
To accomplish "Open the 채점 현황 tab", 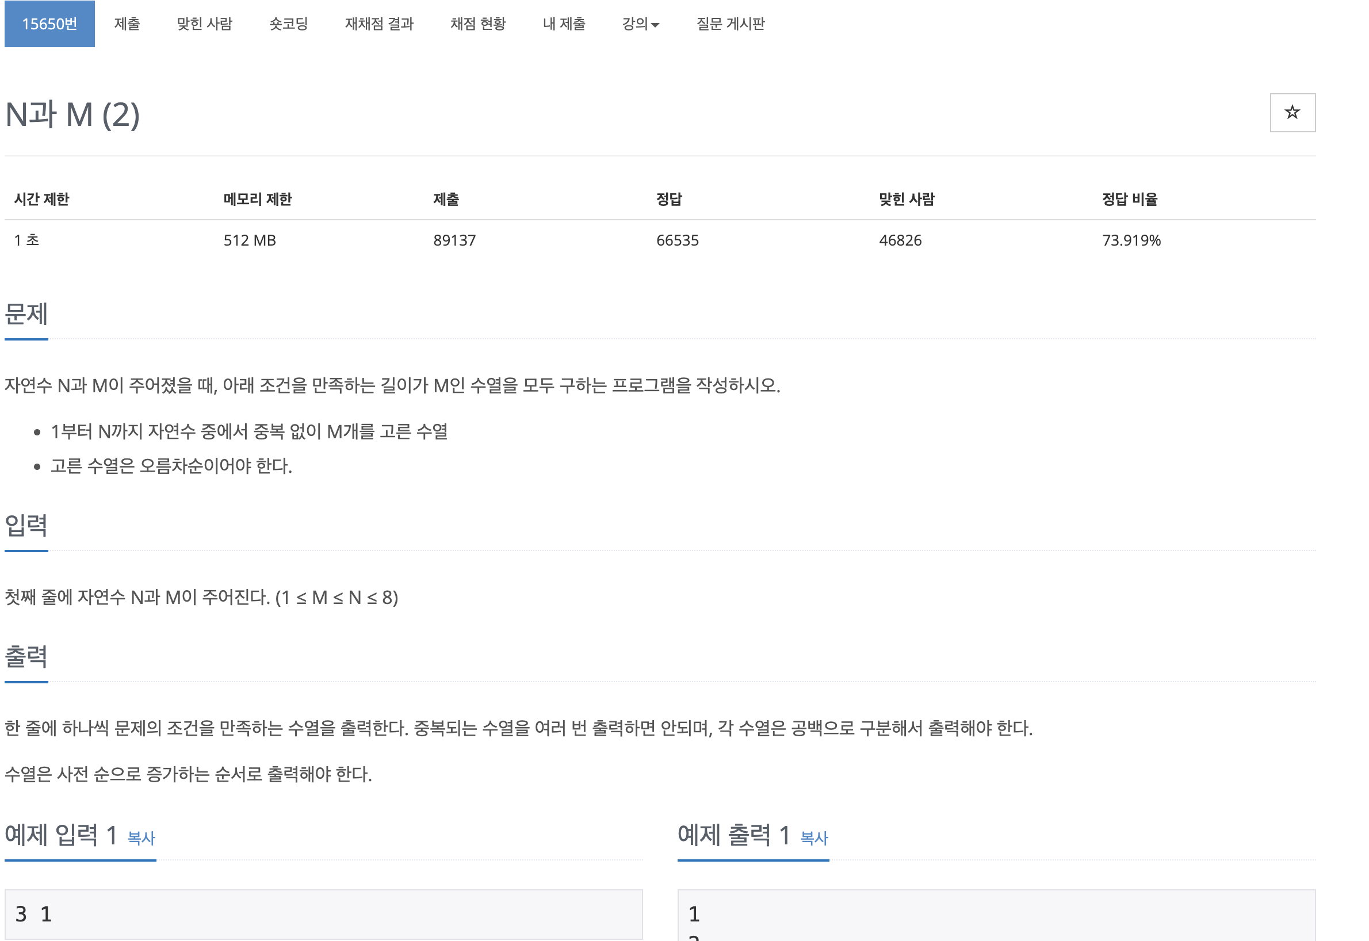I will (x=478, y=24).
